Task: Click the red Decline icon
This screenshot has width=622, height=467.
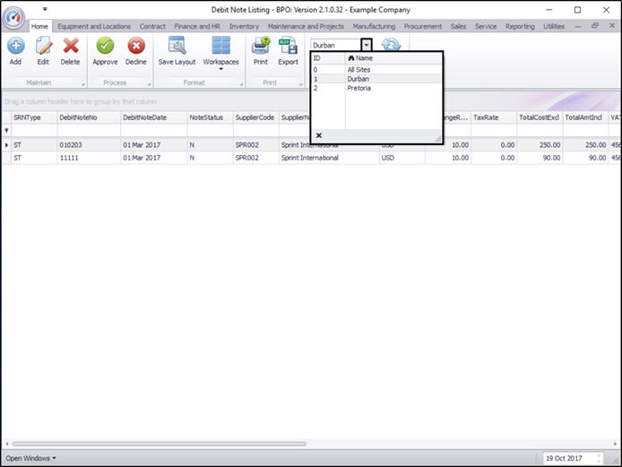Action: point(136,46)
